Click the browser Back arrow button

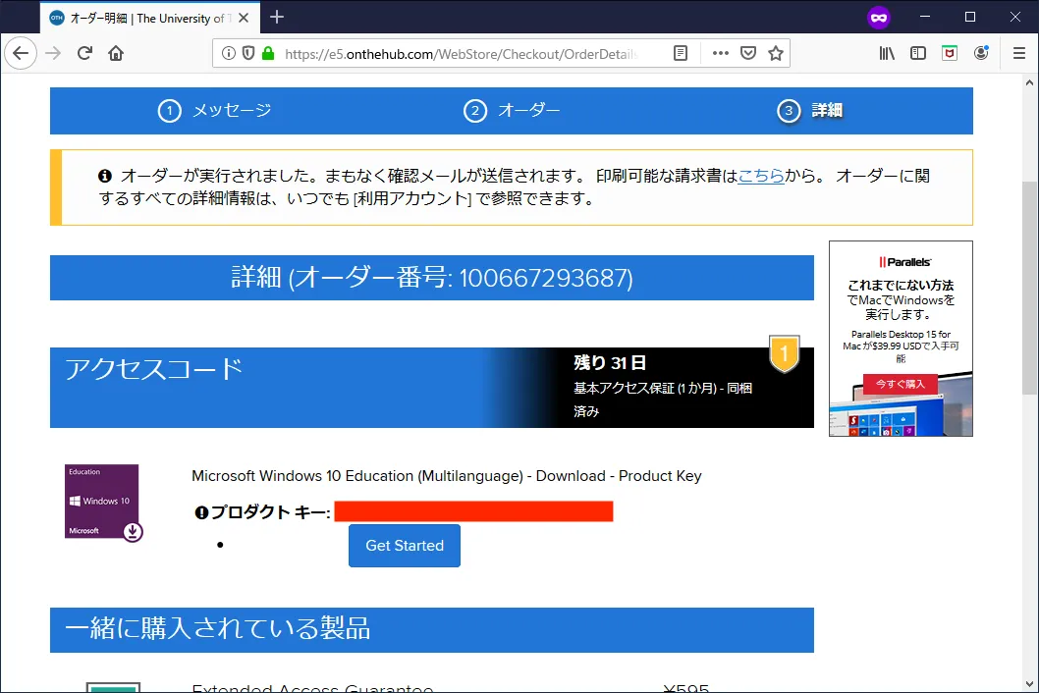click(21, 53)
